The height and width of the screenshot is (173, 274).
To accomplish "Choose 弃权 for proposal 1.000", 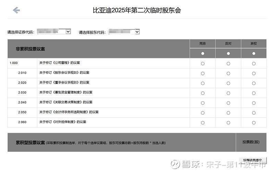I will click(254, 64).
